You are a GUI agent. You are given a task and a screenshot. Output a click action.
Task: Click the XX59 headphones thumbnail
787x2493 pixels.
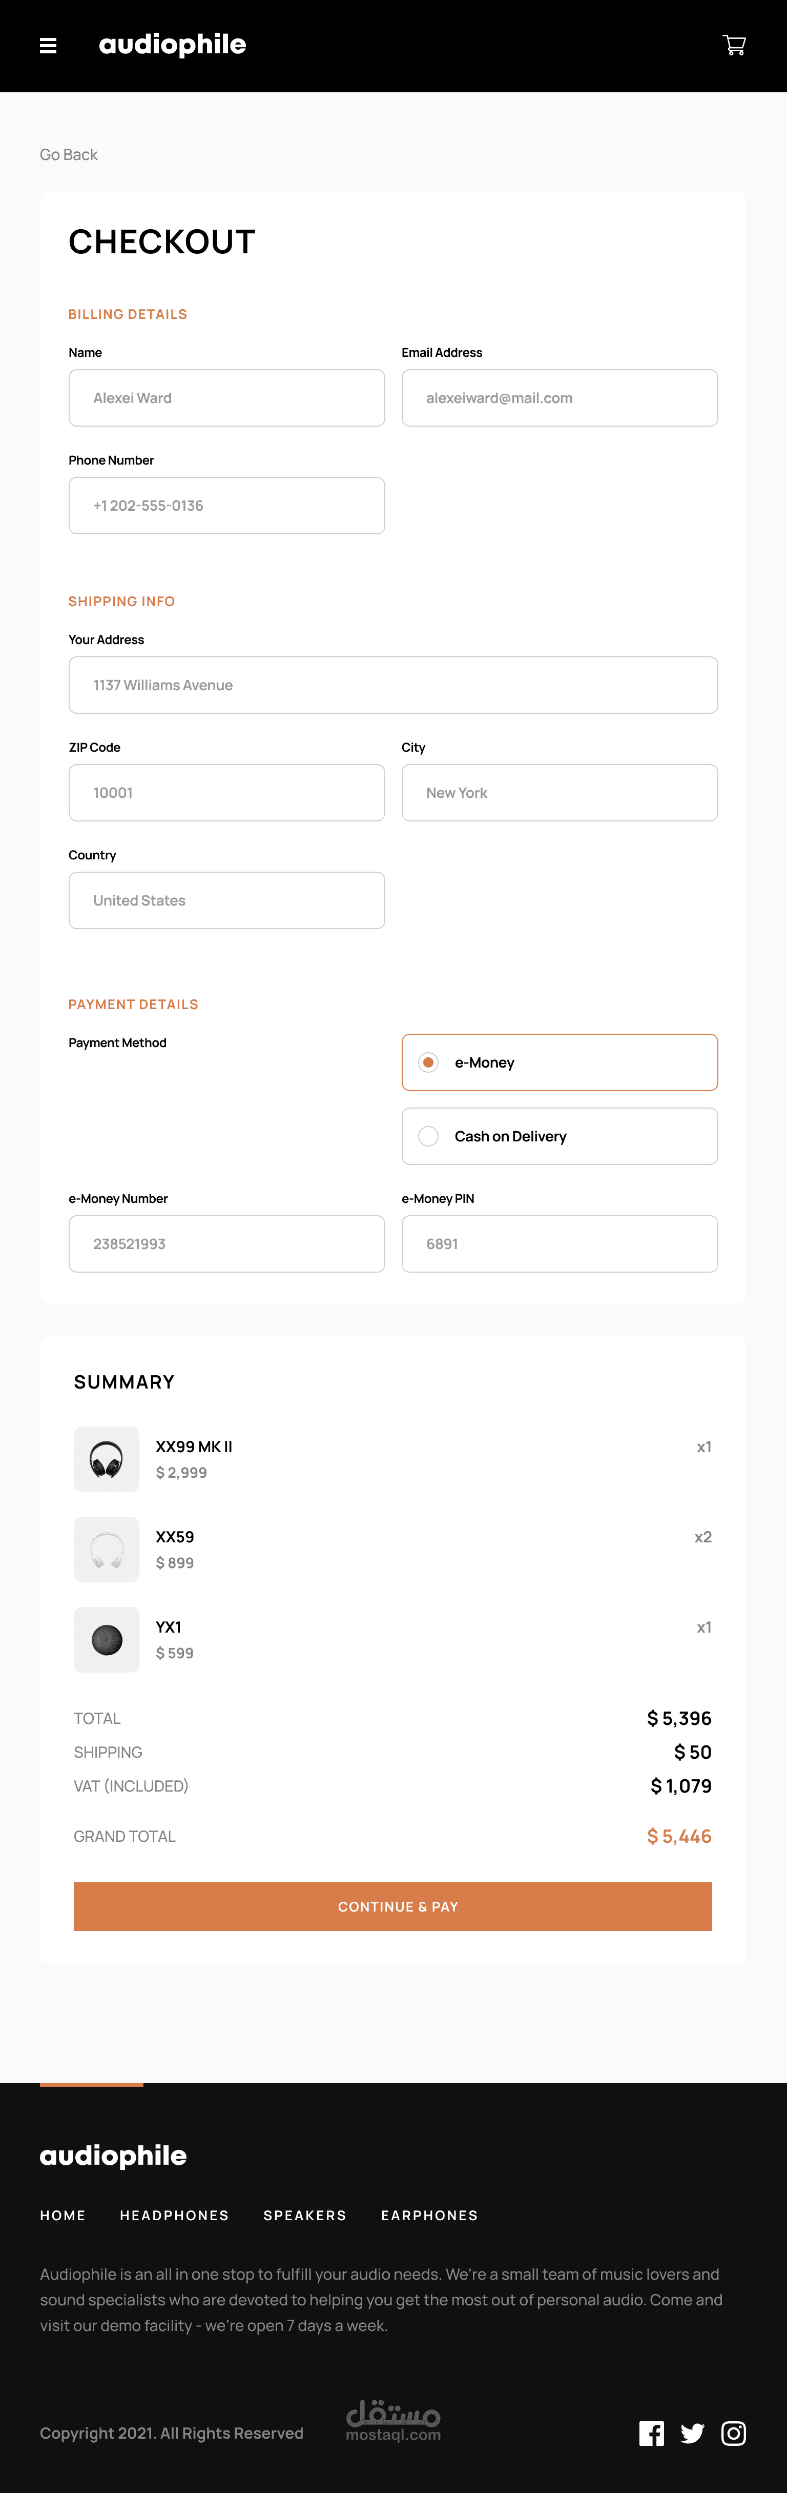pos(107,1549)
